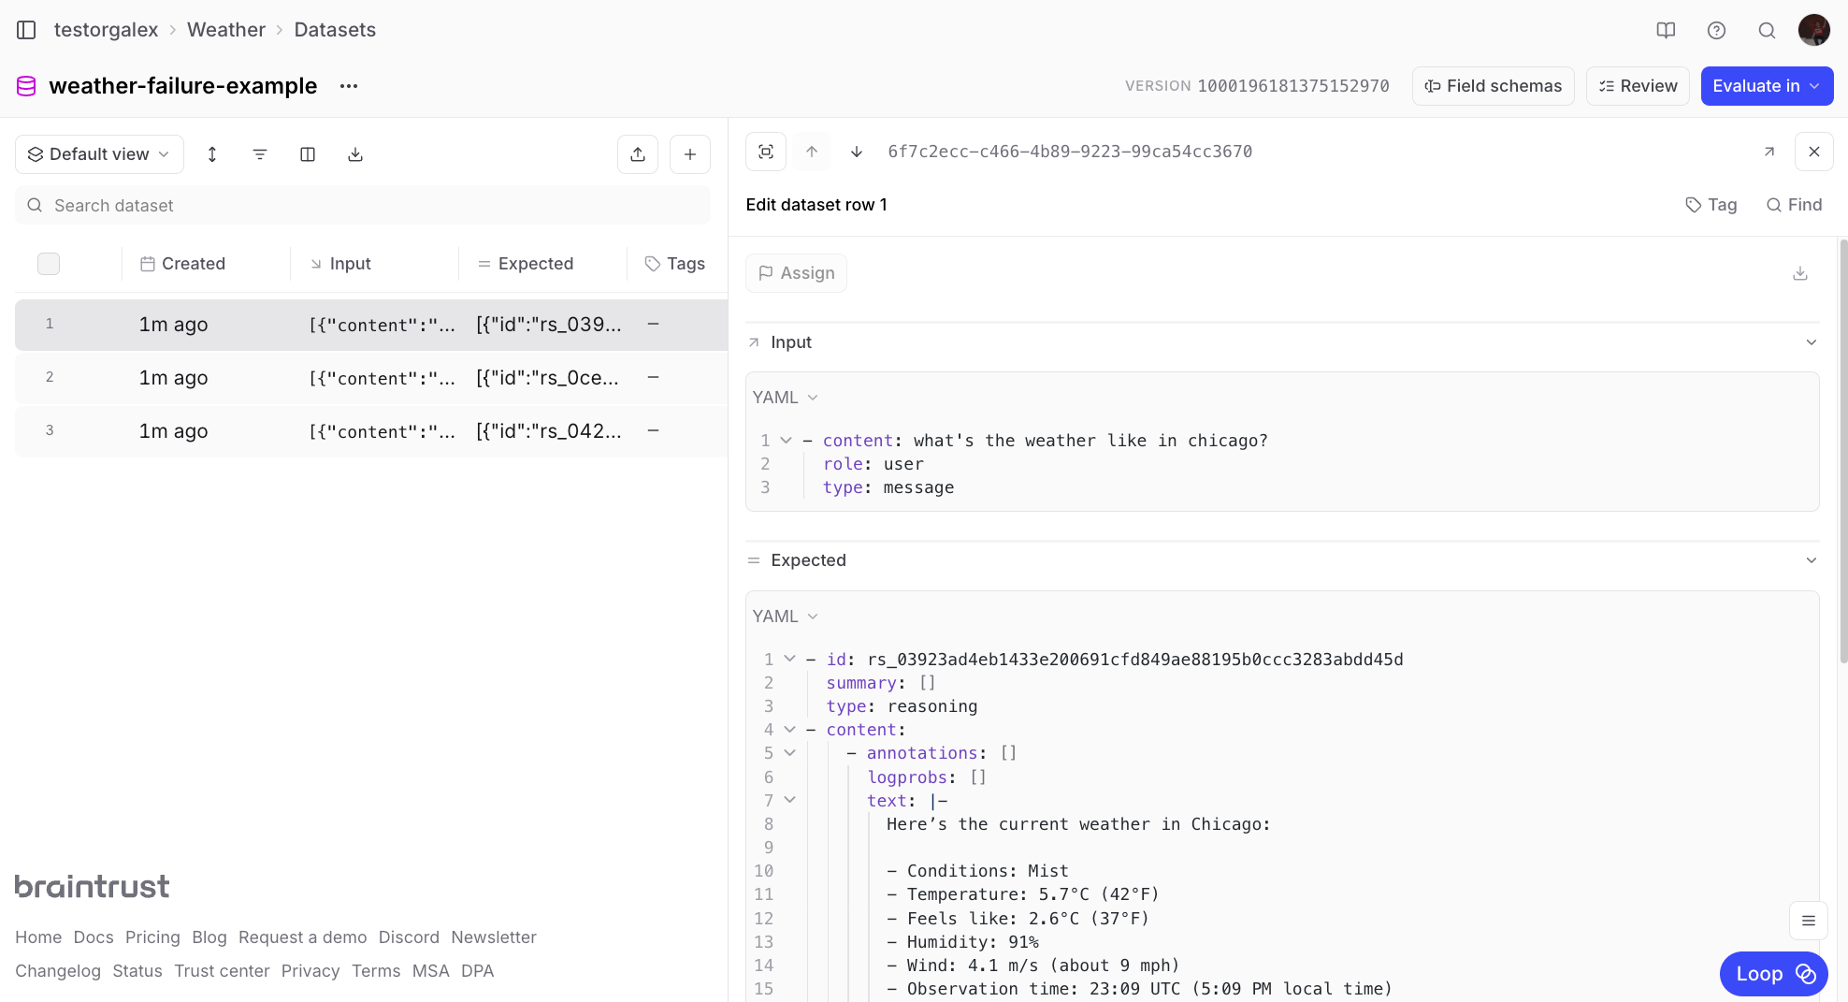The image size is (1848, 1002).
Task: Collapse the Expected section chevron
Action: [x=1812, y=560]
